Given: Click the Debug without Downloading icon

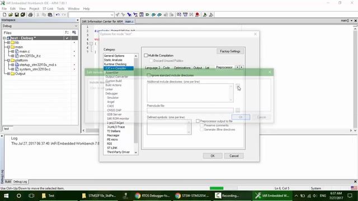Looking at the screenshot, I should (x=211, y=15).
